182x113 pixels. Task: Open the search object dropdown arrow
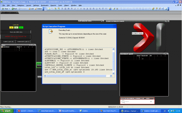(151, 102)
